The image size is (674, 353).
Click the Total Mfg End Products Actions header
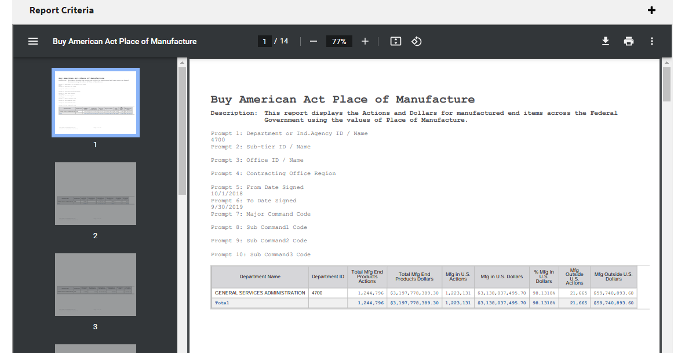point(367,276)
